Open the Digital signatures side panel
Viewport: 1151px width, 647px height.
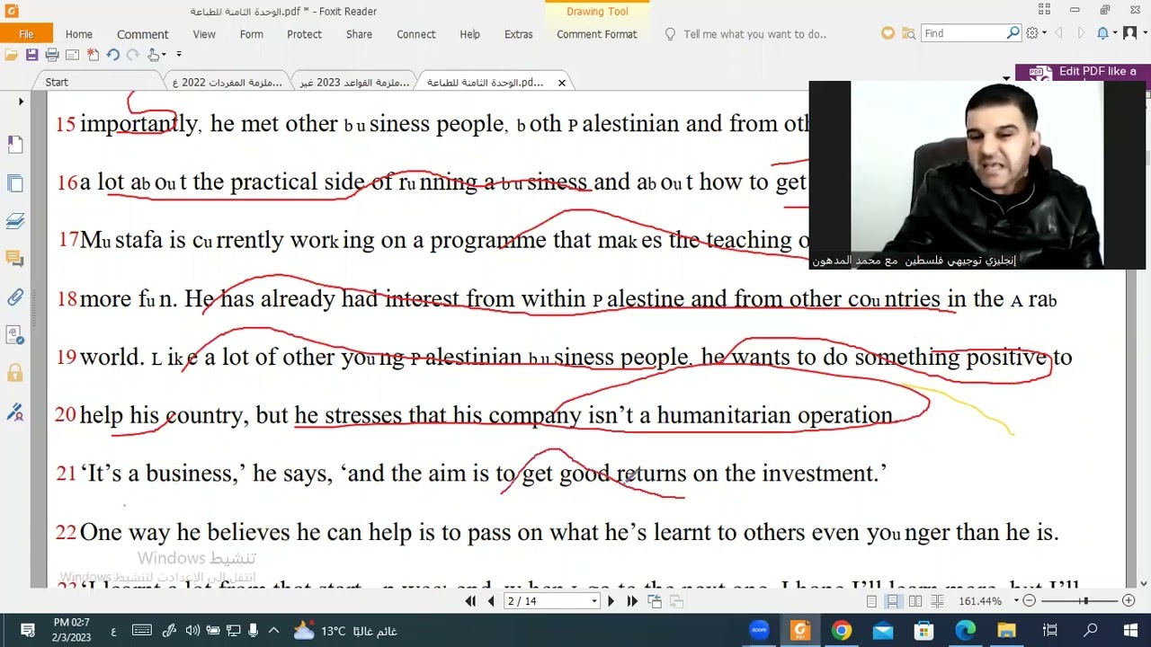point(15,334)
